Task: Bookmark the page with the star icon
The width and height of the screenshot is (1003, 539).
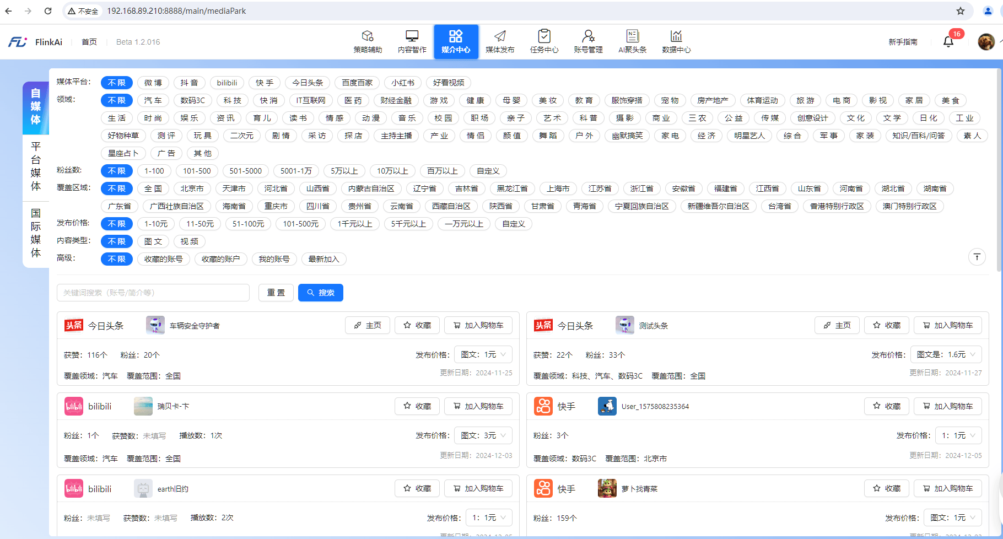Action: [961, 11]
